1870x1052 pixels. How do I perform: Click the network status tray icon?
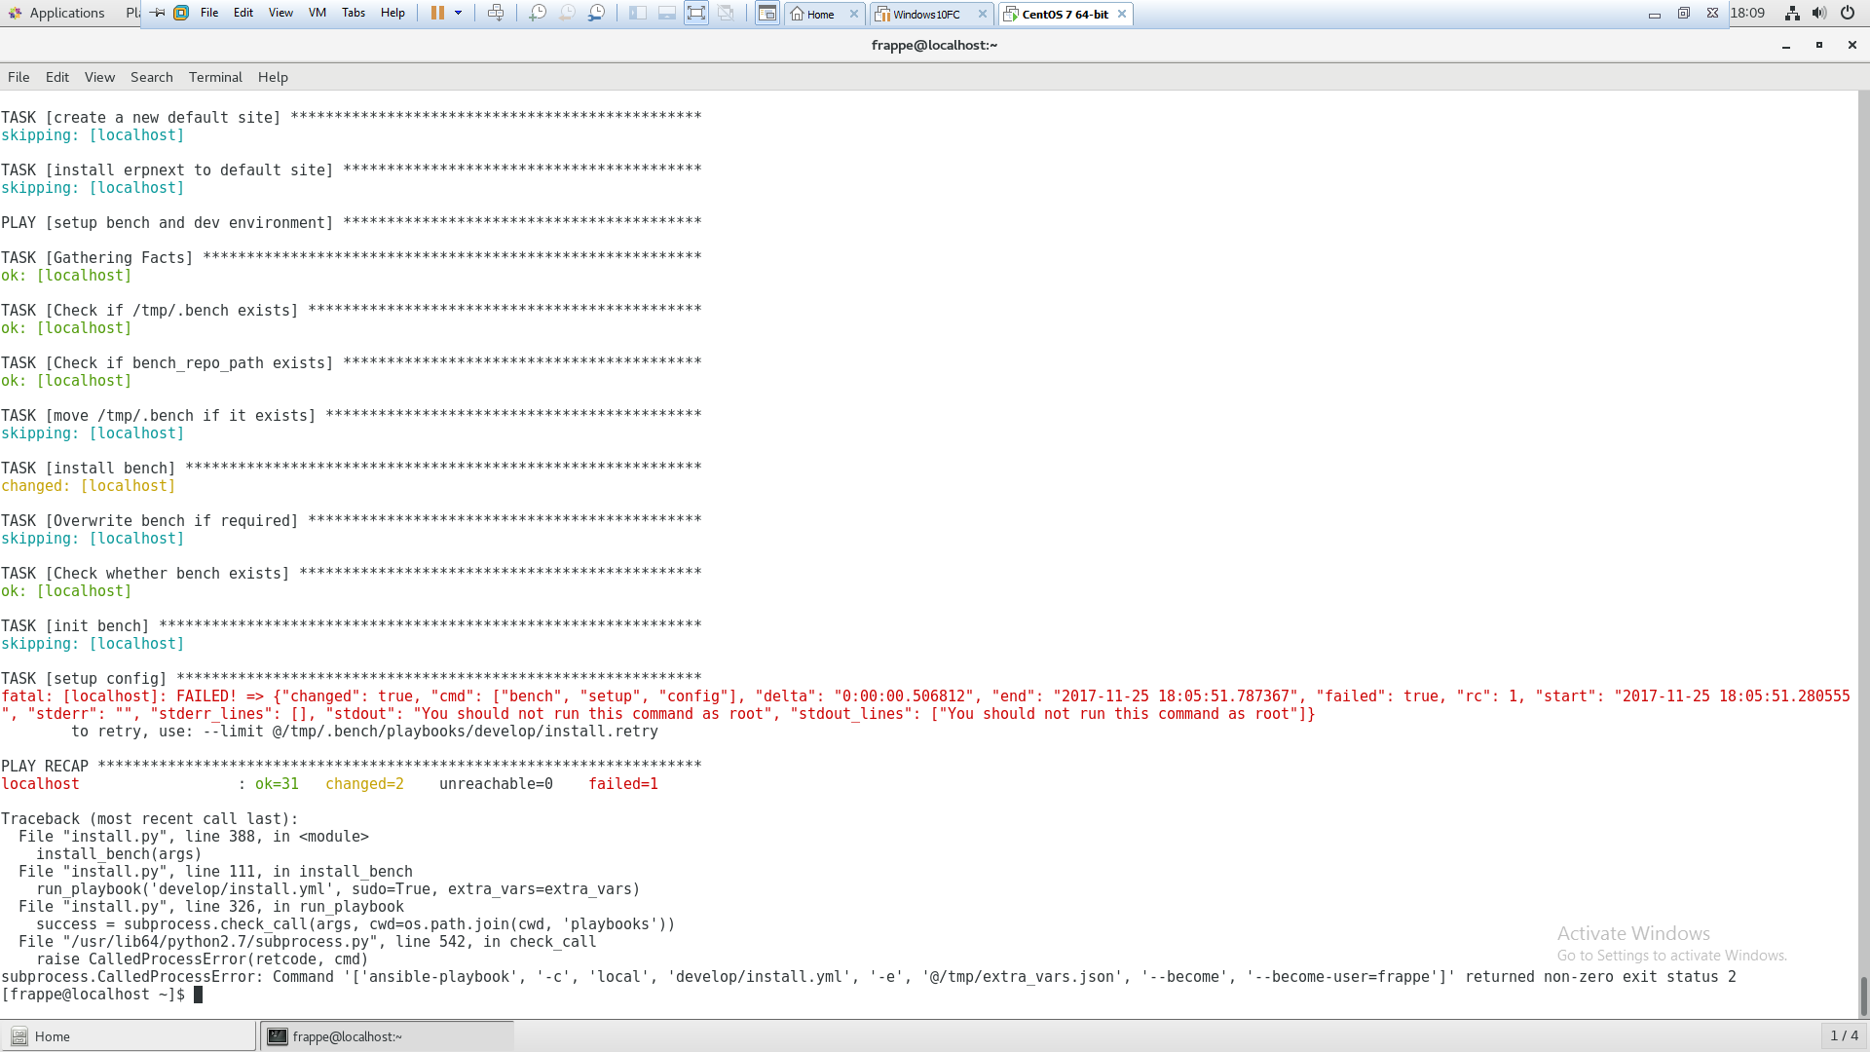1792,13
